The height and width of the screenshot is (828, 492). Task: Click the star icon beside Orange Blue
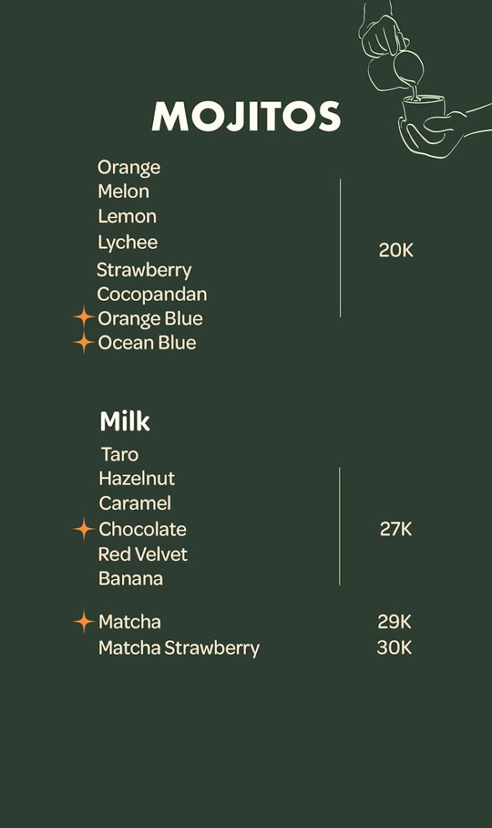coord(83,318)
